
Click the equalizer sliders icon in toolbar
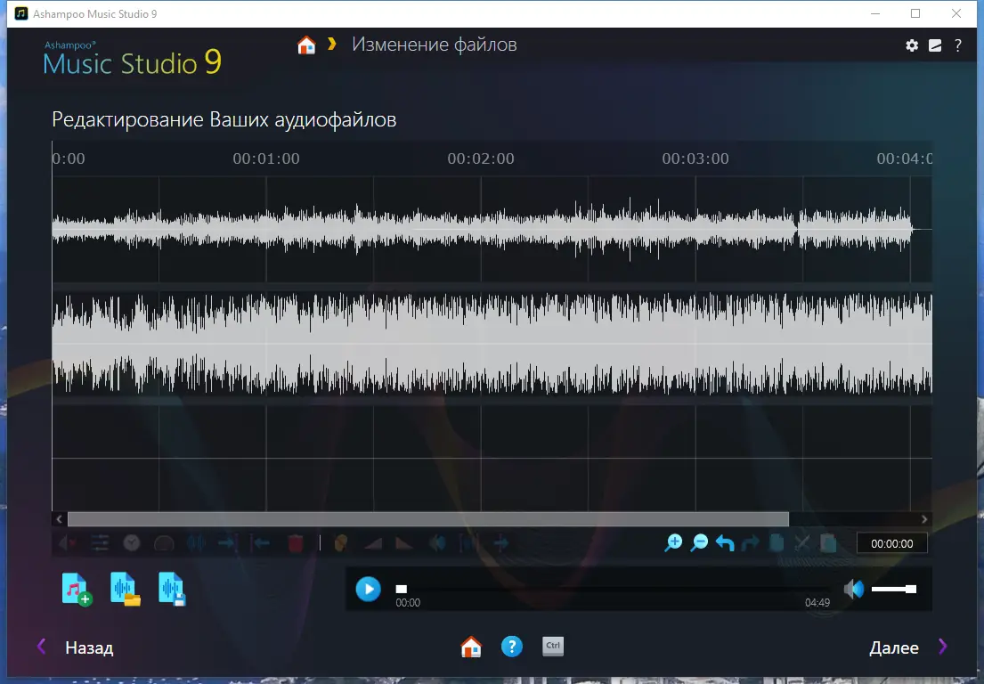click(100, 542)
